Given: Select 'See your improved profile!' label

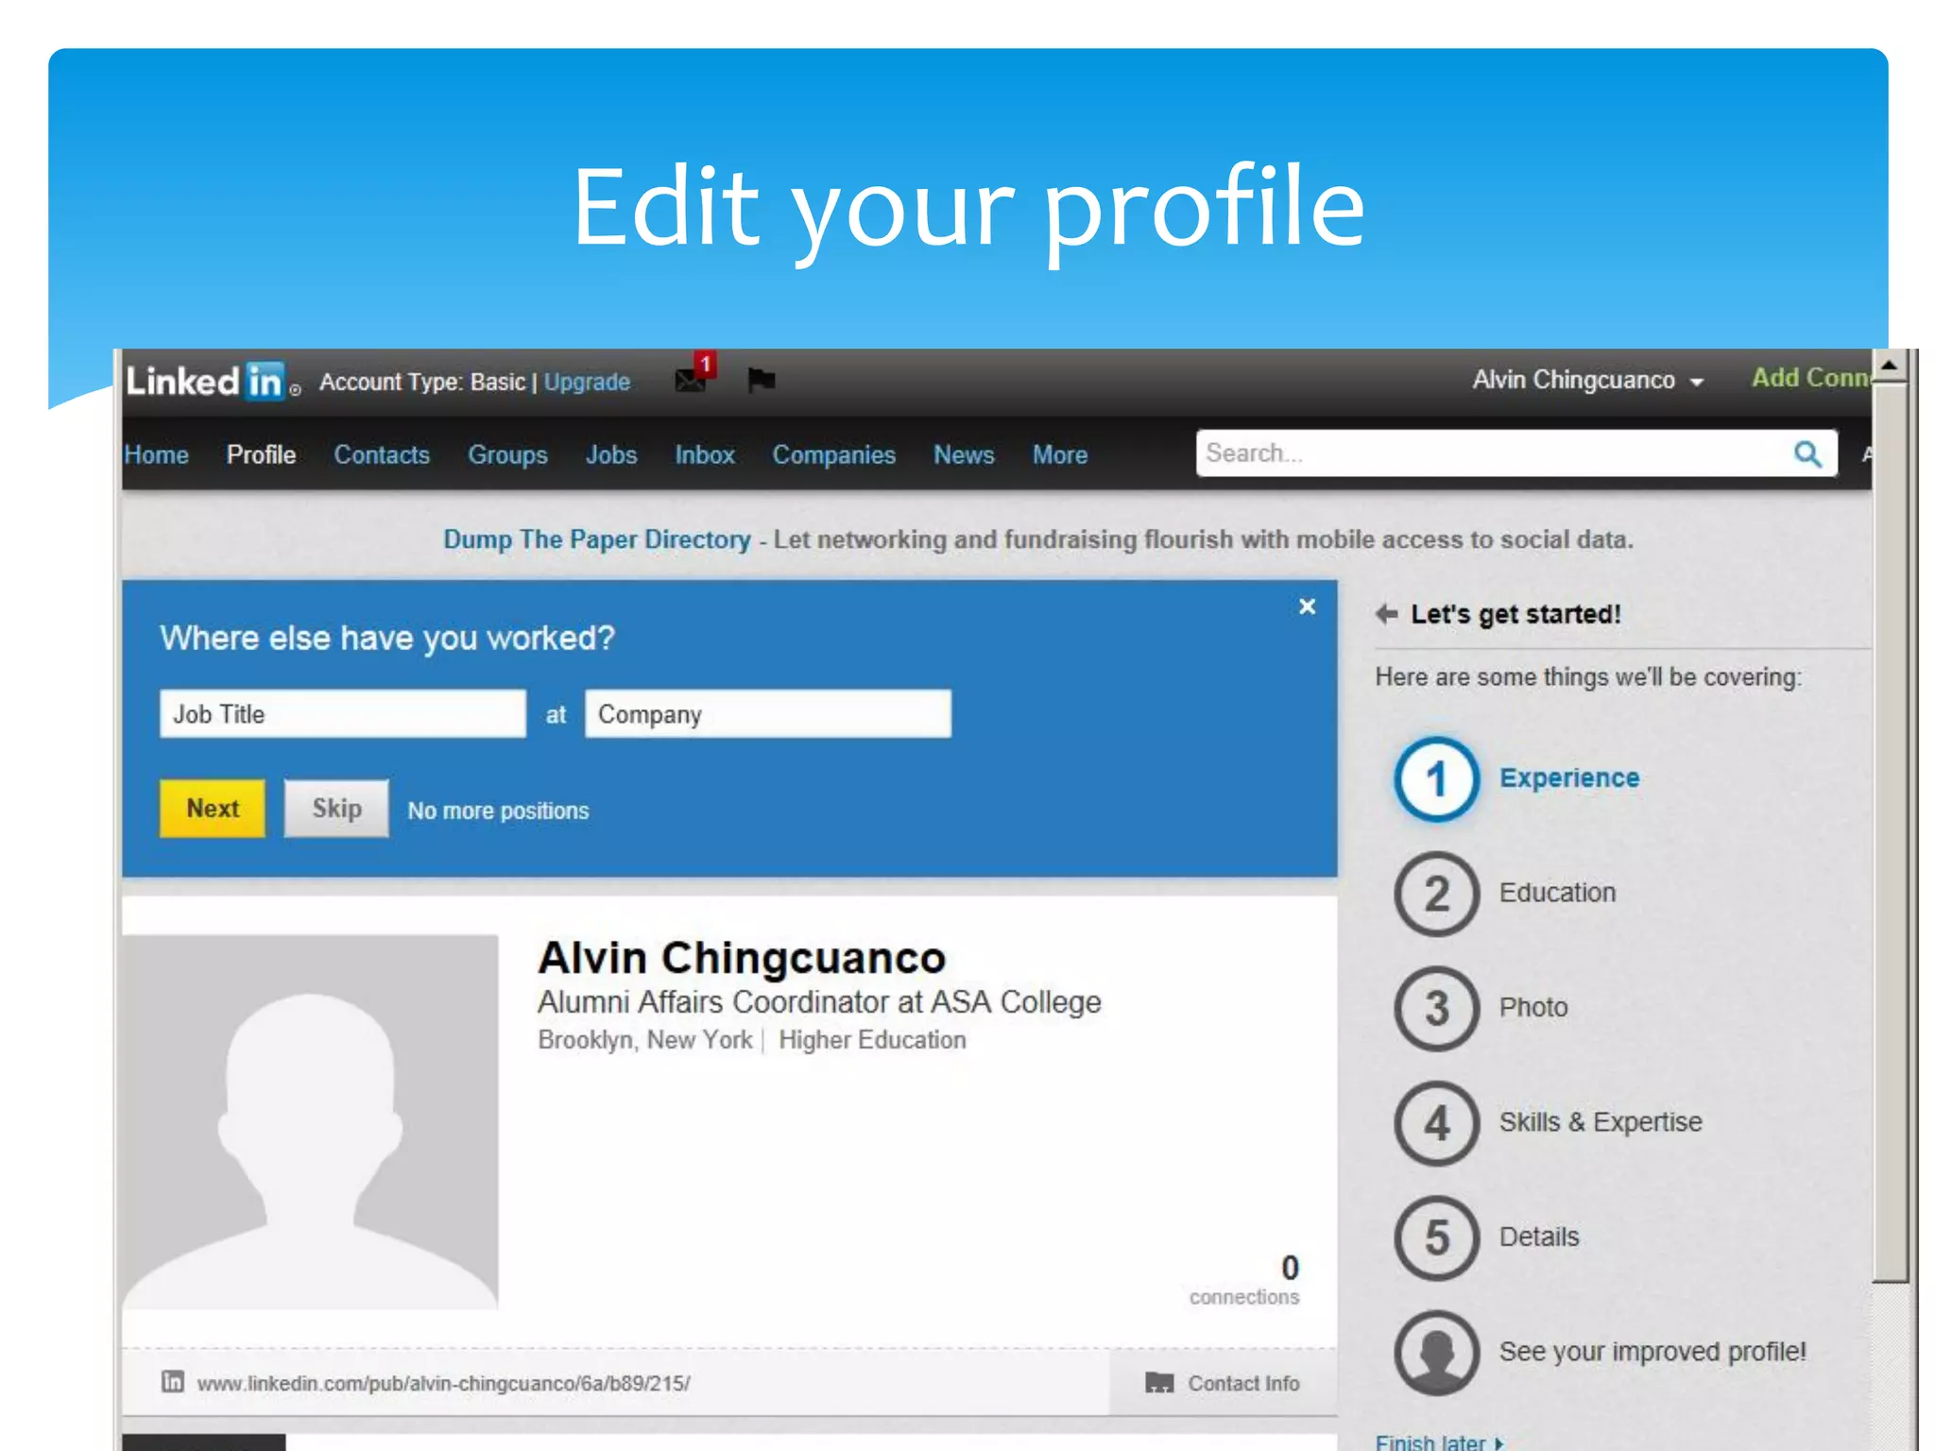Looking at the screenshot, I should pyautogui.click(x=1652, y=1352).
